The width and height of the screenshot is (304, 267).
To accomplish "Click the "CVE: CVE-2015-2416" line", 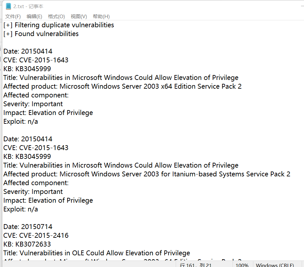I will 36,235.
